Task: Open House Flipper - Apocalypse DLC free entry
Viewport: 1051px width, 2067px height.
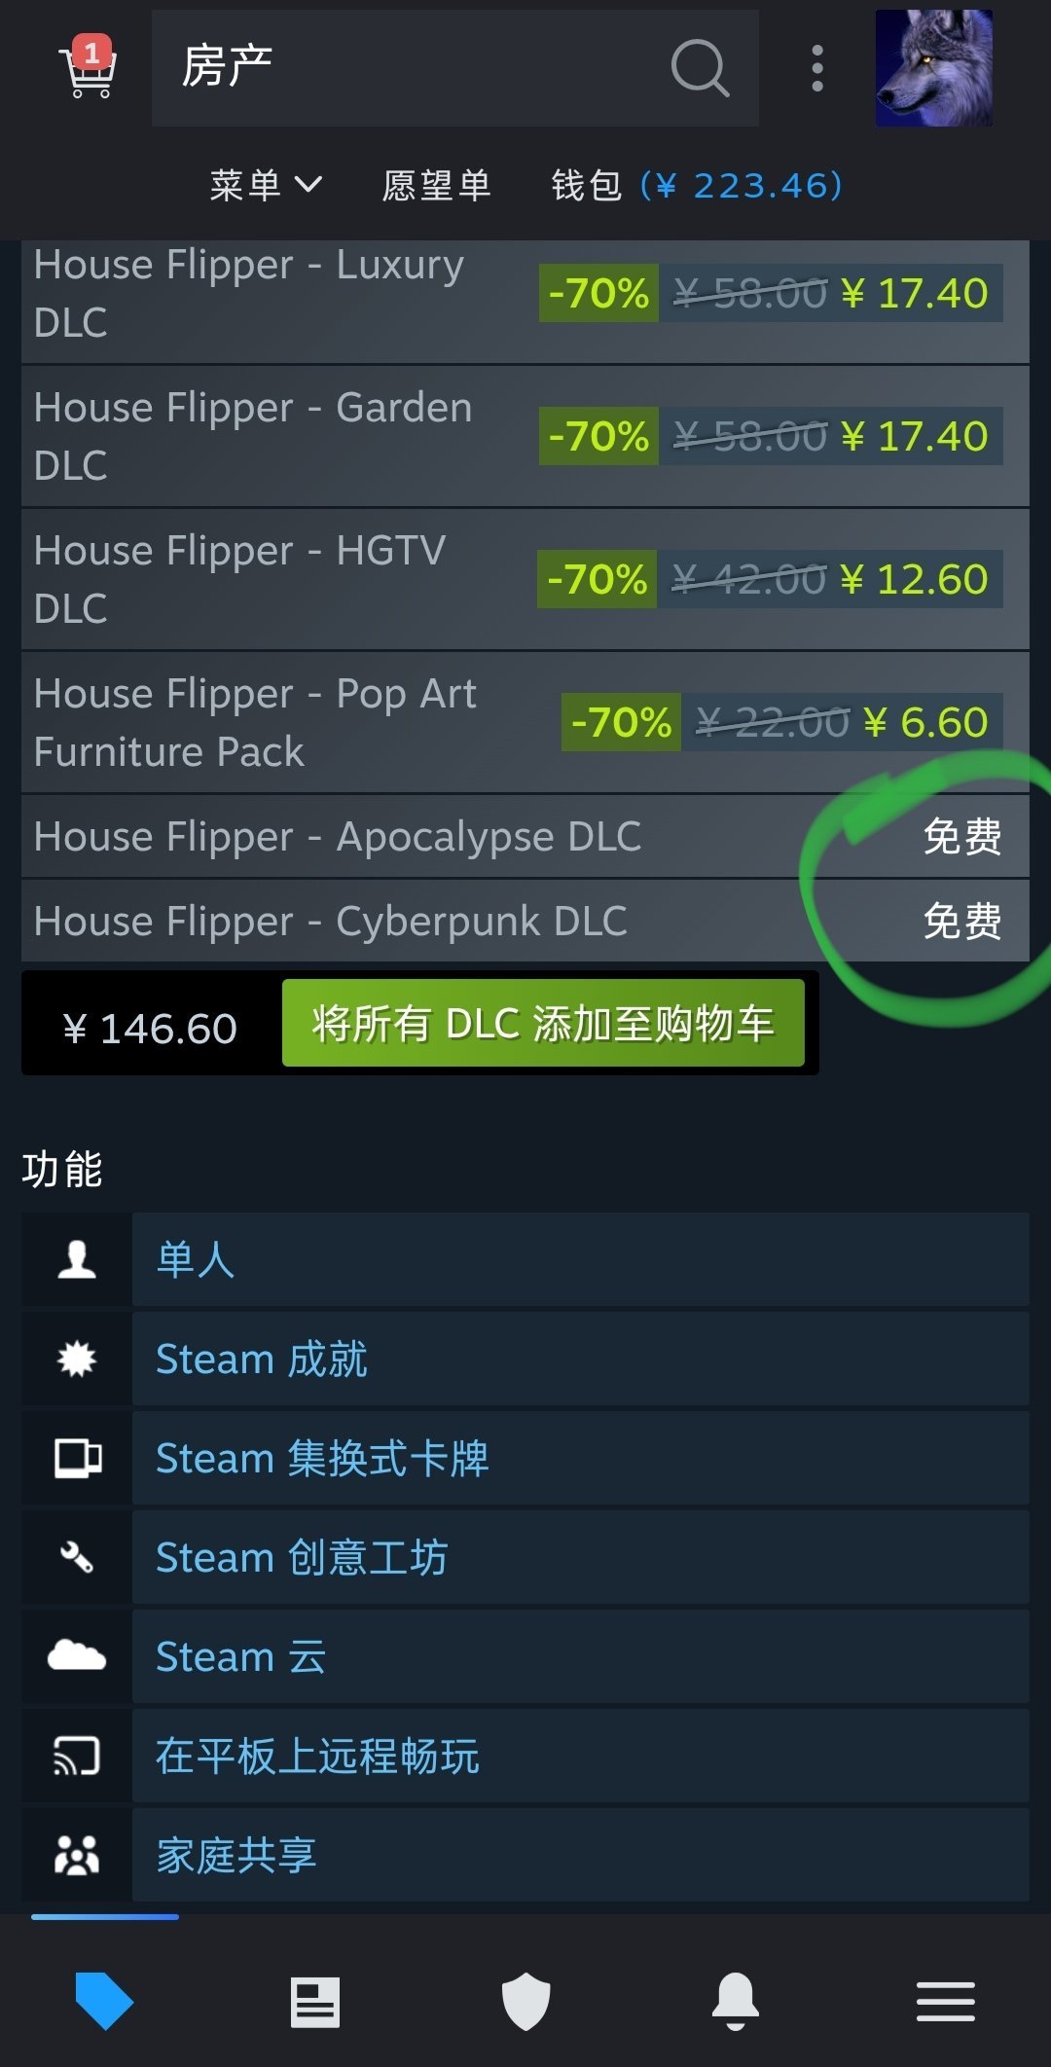Action: click(x=525, y=837)
